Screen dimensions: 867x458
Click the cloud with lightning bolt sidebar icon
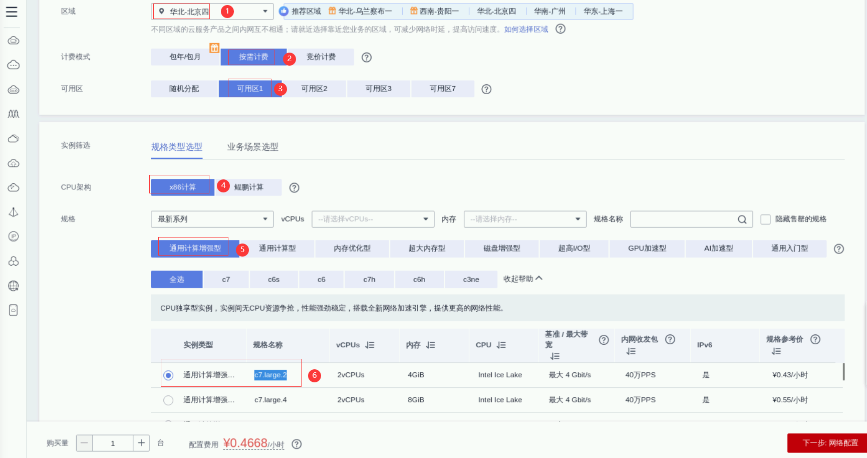point(14,187)
